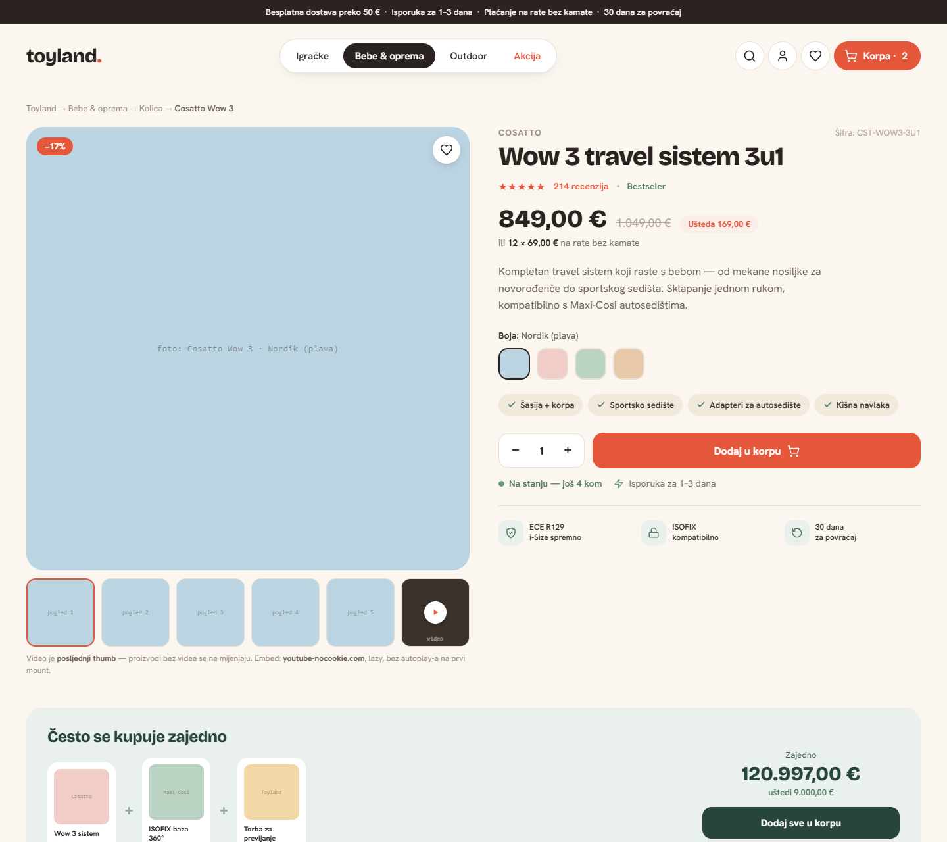Viewport: 947px width, 842px height.
Task: Choose the pink color swatch
Action: pyautogui.click(x=552, y=364)
